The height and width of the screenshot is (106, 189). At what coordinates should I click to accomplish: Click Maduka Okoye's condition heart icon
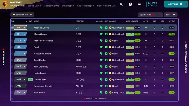point(101,28)
